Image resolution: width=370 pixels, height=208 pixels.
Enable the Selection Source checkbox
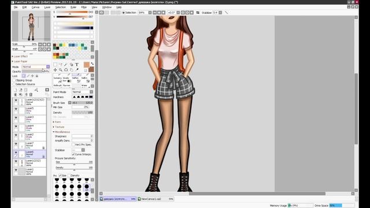click(14, 84)
